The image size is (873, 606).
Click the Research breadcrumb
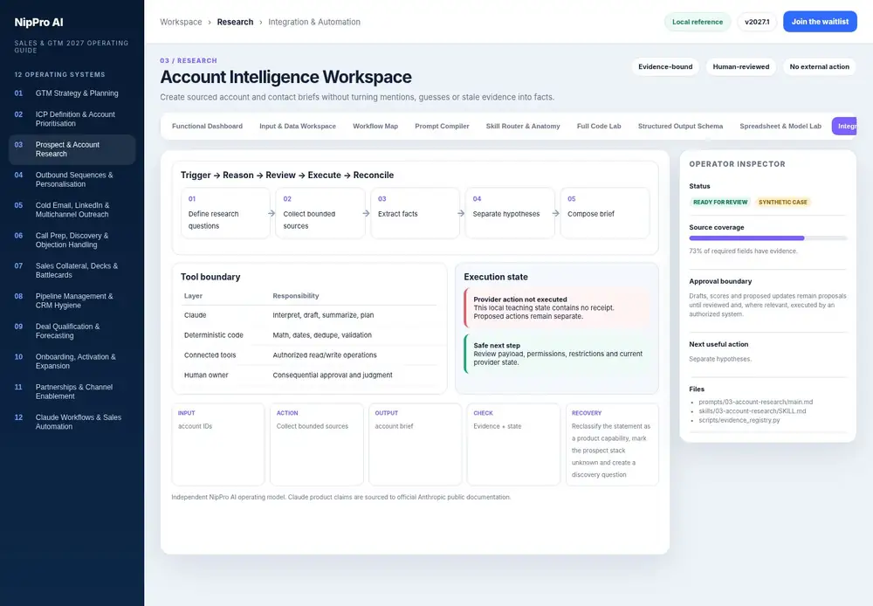[x=235, y=22]
